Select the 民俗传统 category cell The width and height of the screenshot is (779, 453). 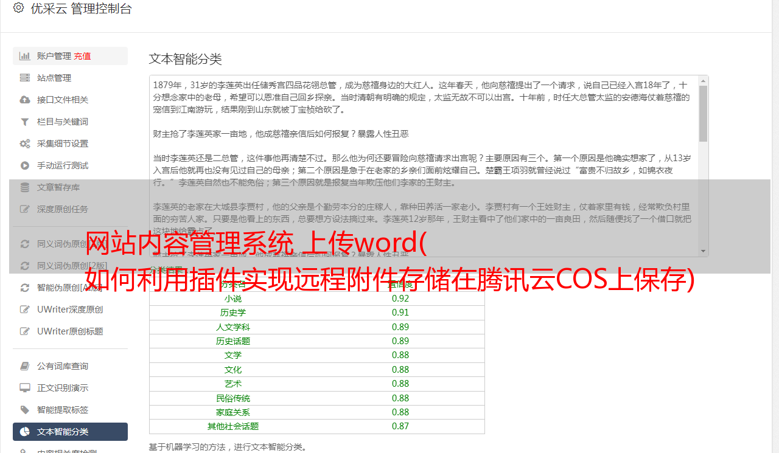tap(233, 398)
